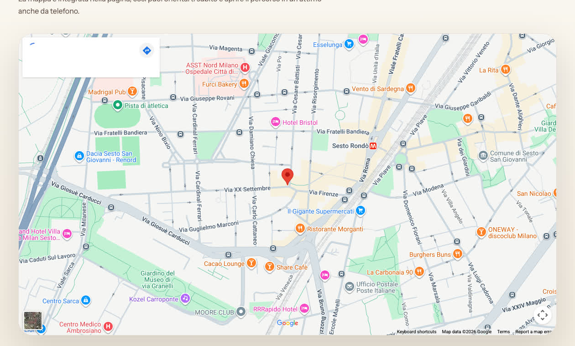575x346 pixels.
Task: Select Il Gigante Supermercati cart icon
Action: (x=361, y=210)
